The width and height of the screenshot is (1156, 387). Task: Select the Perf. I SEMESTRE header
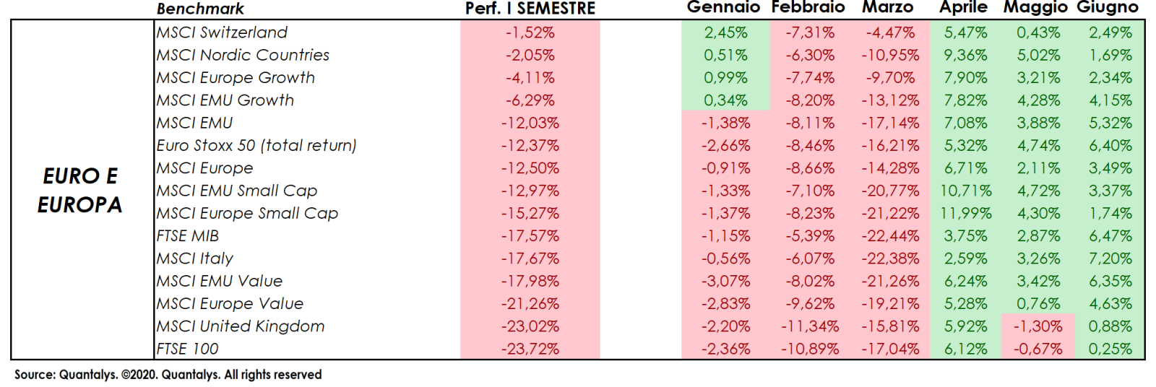tap(530, 9)
